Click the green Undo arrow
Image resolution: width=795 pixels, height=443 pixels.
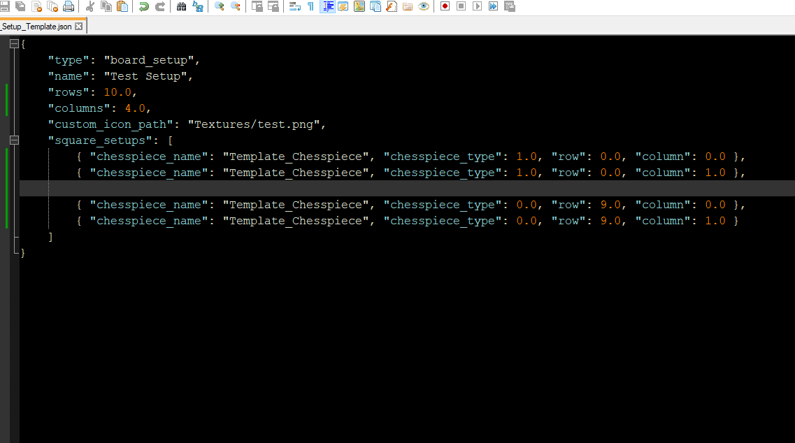(144, 6)
